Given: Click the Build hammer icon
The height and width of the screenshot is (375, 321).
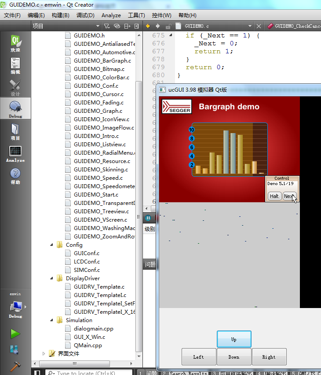Looking at the screenshot, I should 15,367.
